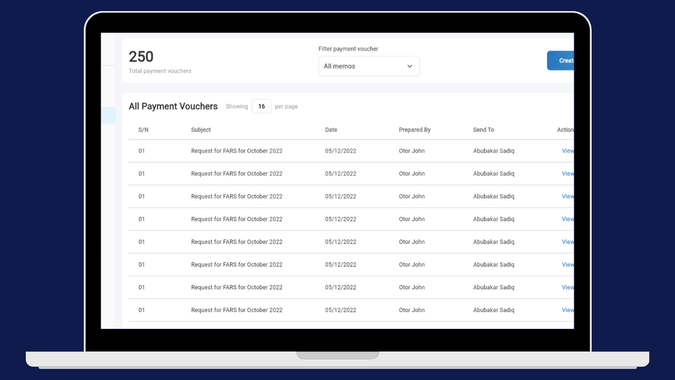
Task: Sort by the Date column header
Action: [x=331, y=129]
